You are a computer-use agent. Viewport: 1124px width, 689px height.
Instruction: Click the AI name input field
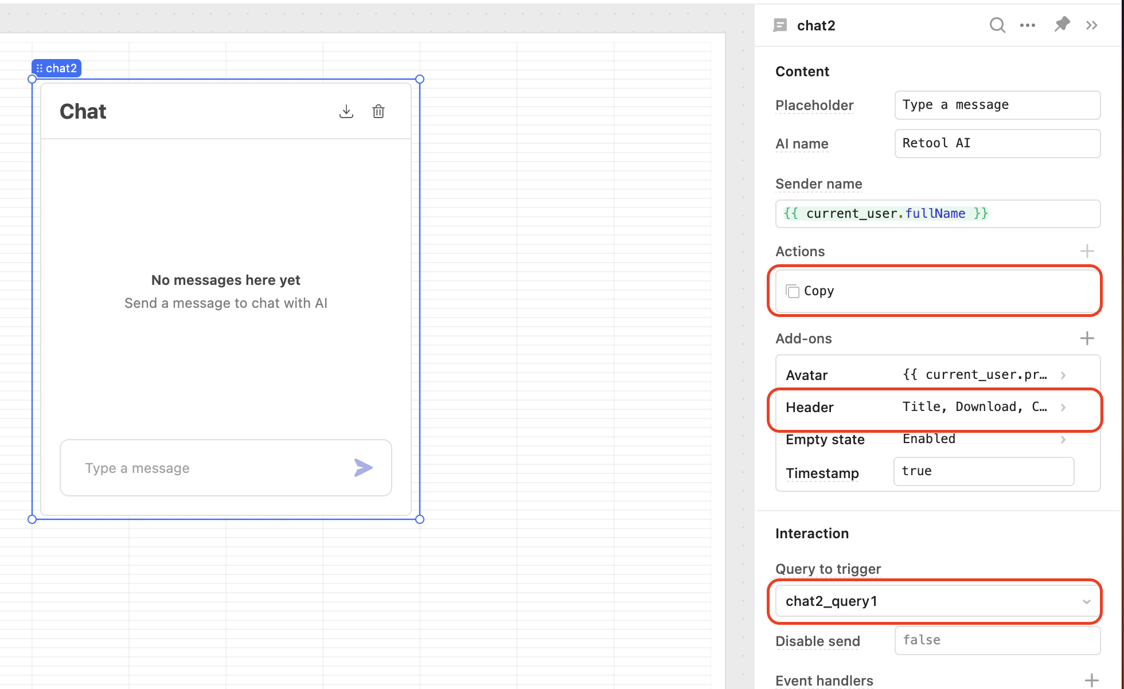[x=997, y=143]
